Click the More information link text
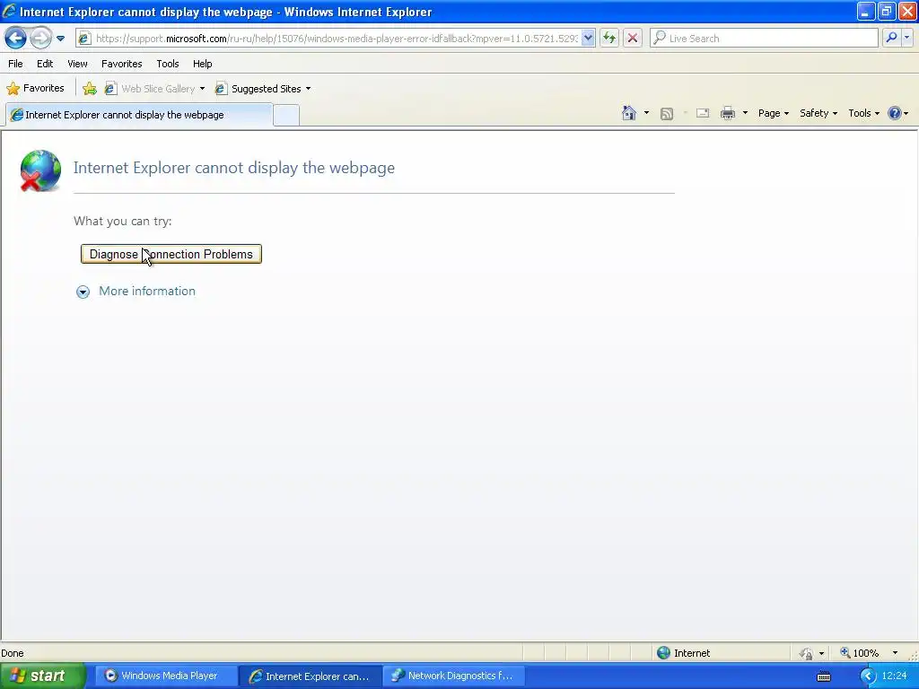919x689 pixels. [x=147, y=292]
